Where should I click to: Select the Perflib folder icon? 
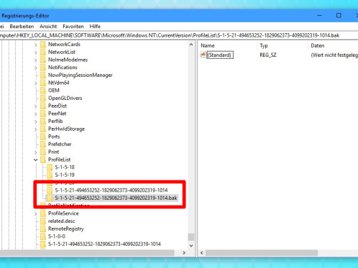43,121
